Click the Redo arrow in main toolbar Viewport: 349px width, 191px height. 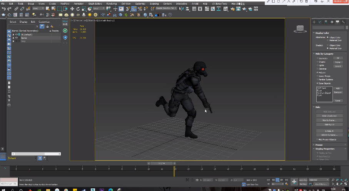coord(9,9)
